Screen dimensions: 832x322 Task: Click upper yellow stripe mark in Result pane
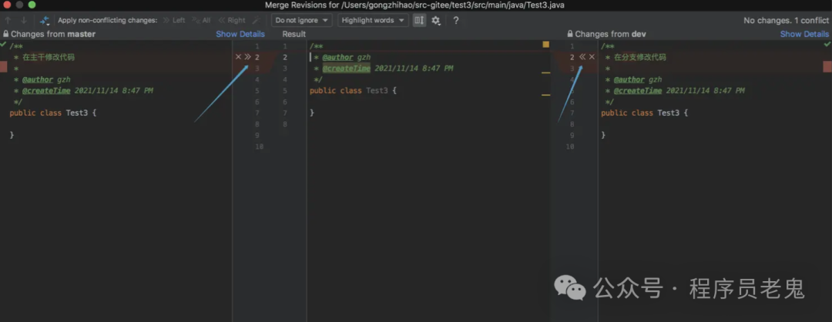(x=545, y=72)
